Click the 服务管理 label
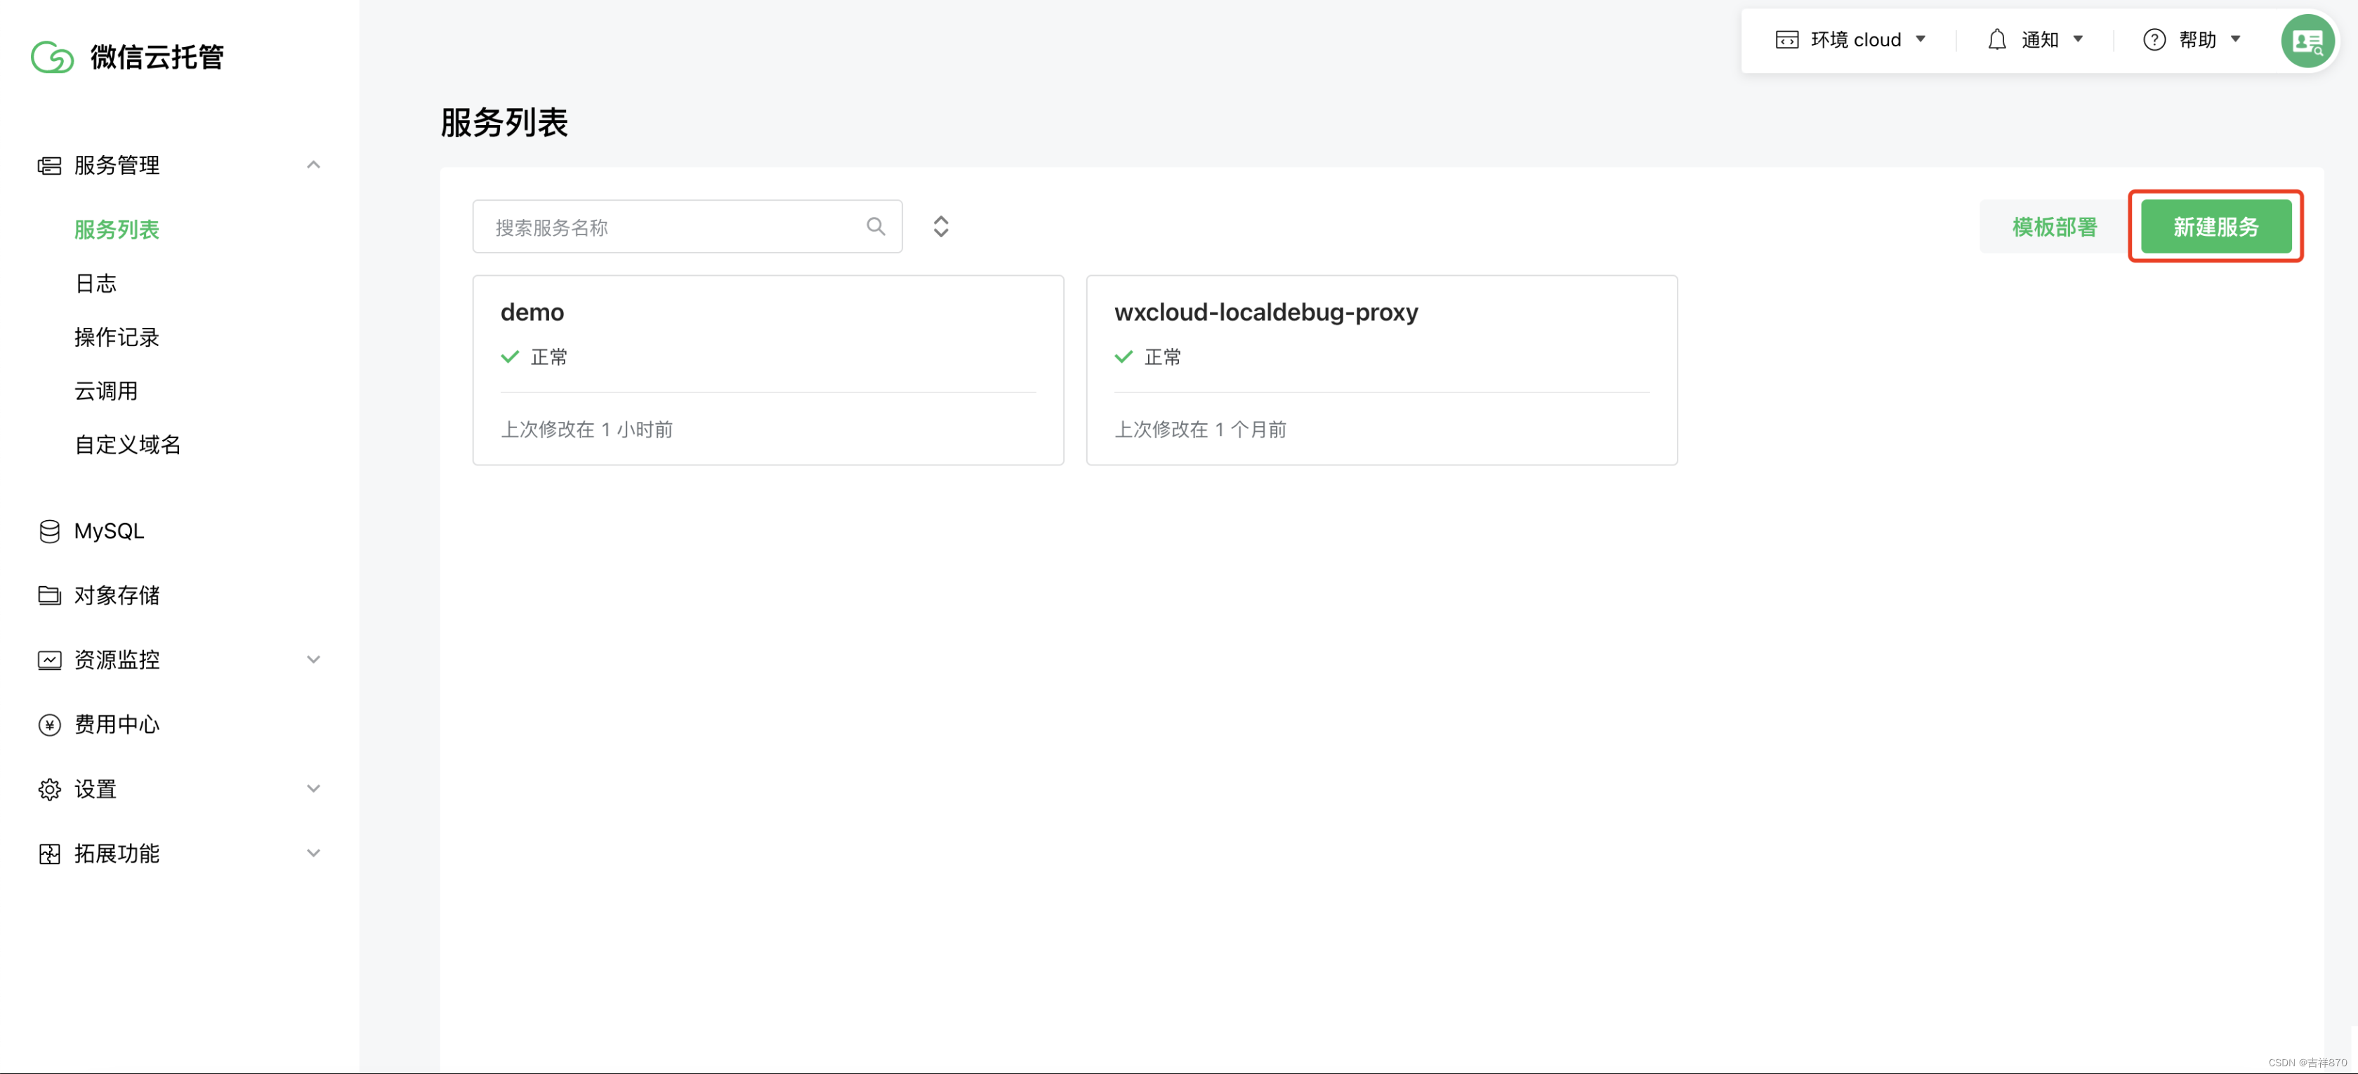Image resolution: width=2358 pixels, height=1074 pixels. (117, 166)
